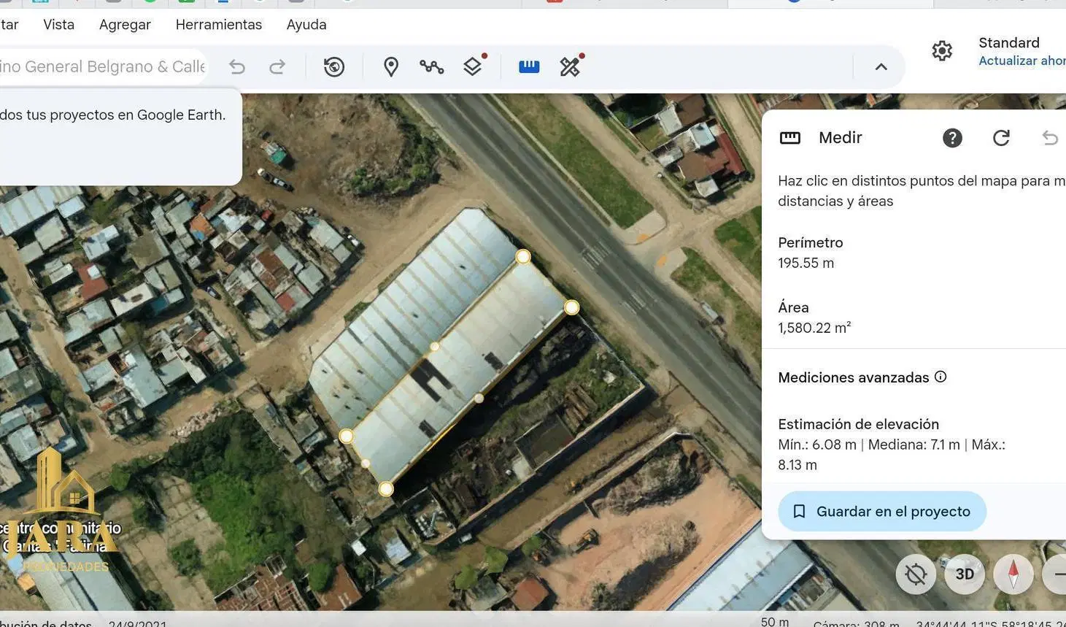This screenshot has height=627, width=1066.
Task: Open help in Medir panel
Action: coord(952,138)
